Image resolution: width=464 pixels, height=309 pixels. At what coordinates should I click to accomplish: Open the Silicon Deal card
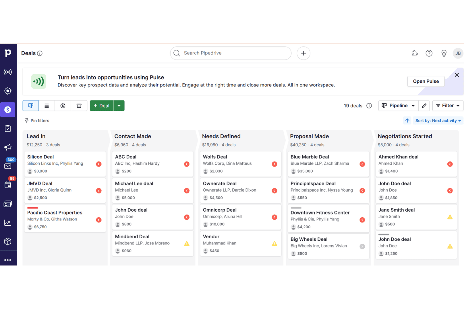[x=65, y=164]
